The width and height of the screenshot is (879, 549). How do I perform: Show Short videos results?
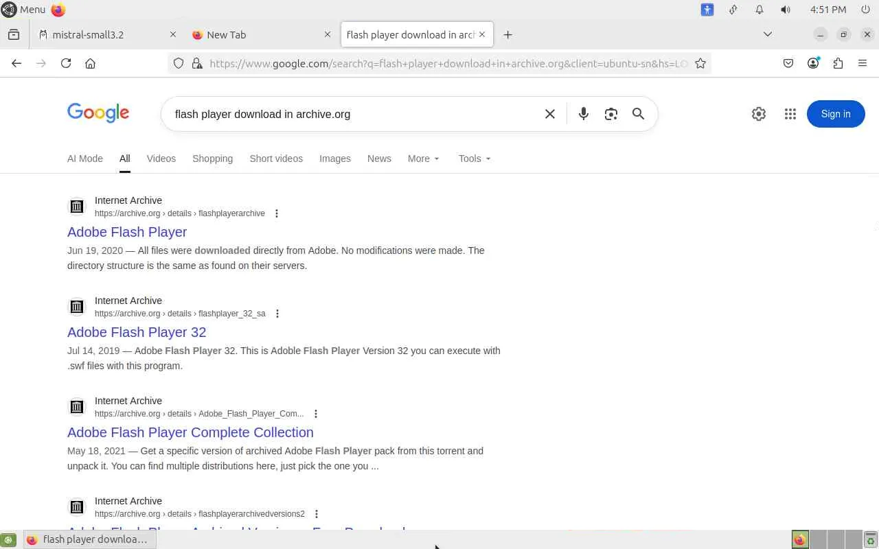[276, 159]
